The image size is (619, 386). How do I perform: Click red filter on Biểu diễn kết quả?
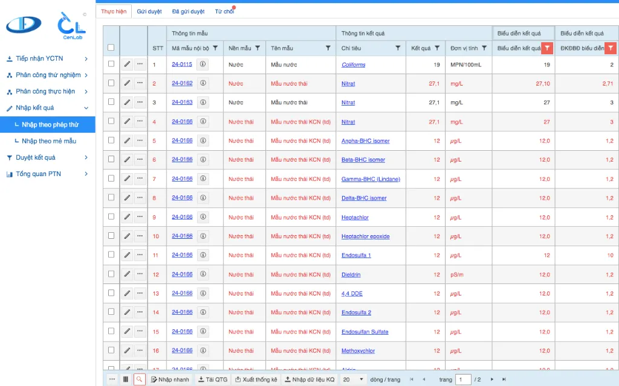coord(546,48)
